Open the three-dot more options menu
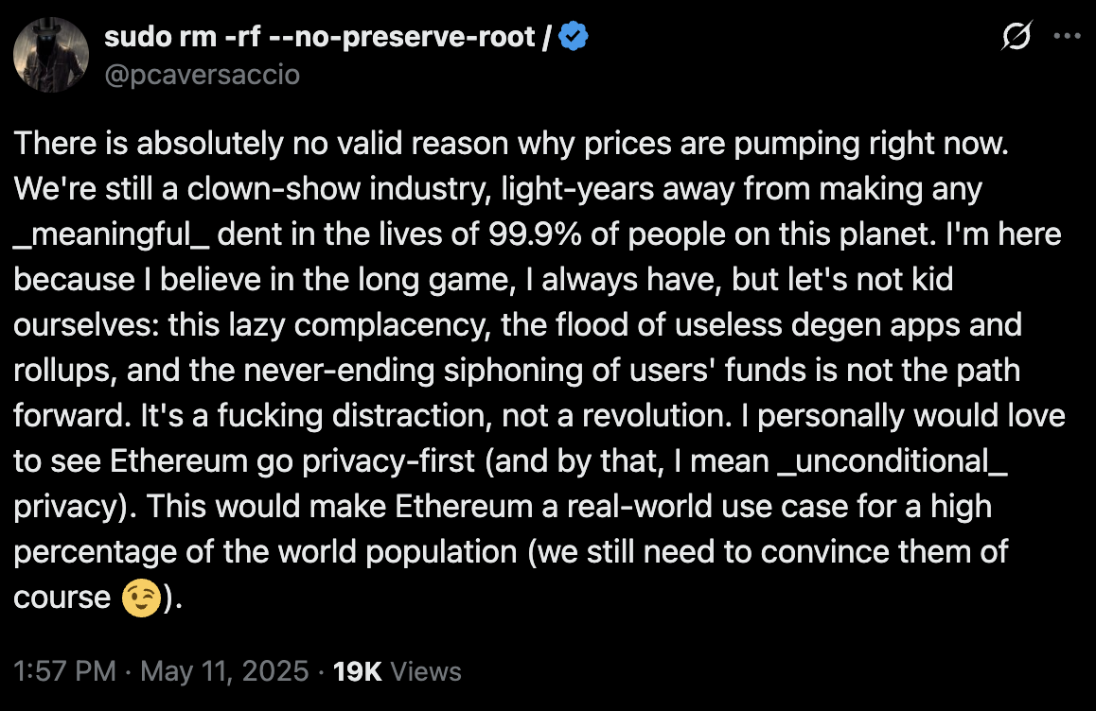Image resolution: width=1096 pixels, height=711 pixels. [1067, 36]
